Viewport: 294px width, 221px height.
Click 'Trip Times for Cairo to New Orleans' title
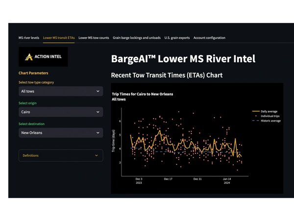coord(143,94)
